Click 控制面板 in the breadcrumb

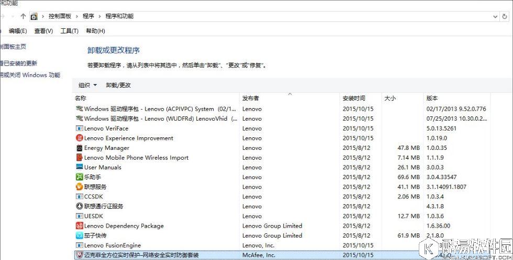pos(60,16)
